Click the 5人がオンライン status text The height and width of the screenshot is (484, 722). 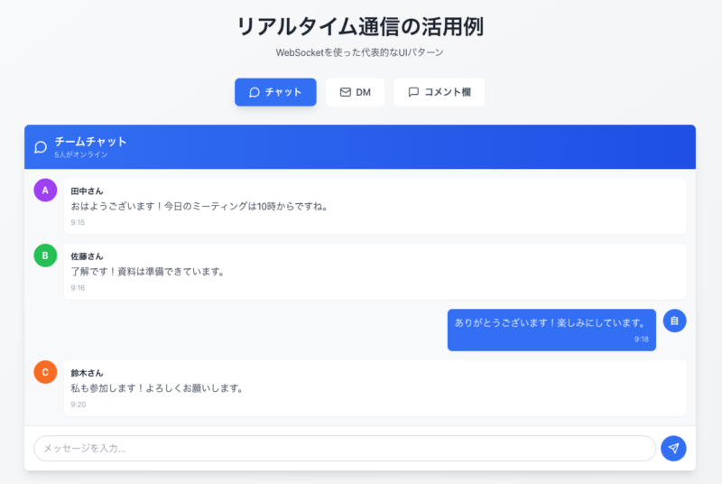(80, 155)
